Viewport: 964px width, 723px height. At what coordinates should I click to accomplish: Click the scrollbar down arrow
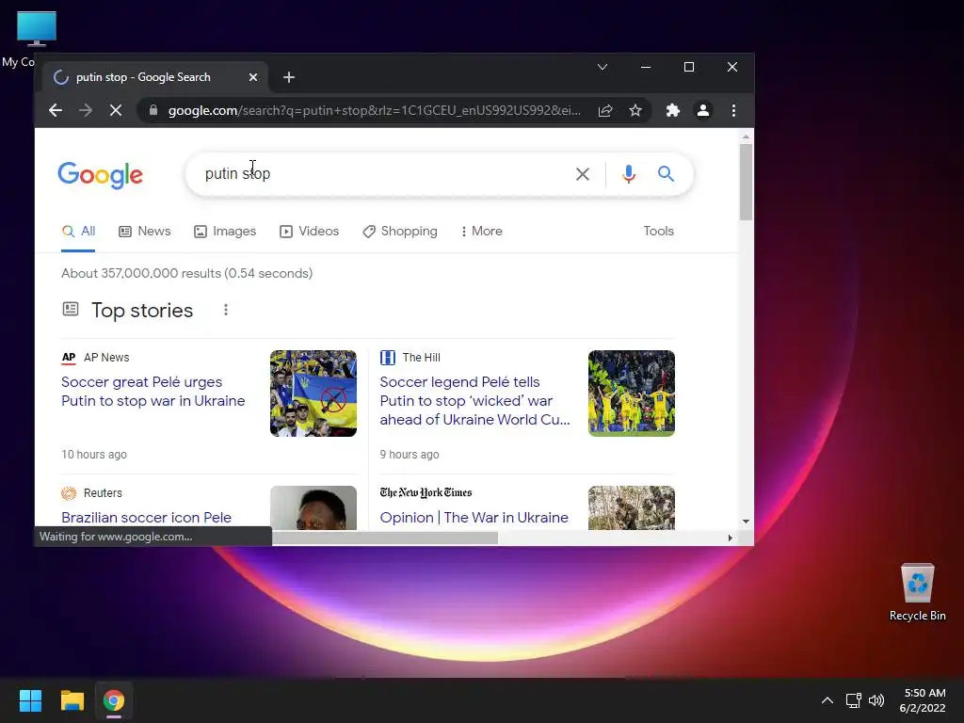[x=746, y=522]
